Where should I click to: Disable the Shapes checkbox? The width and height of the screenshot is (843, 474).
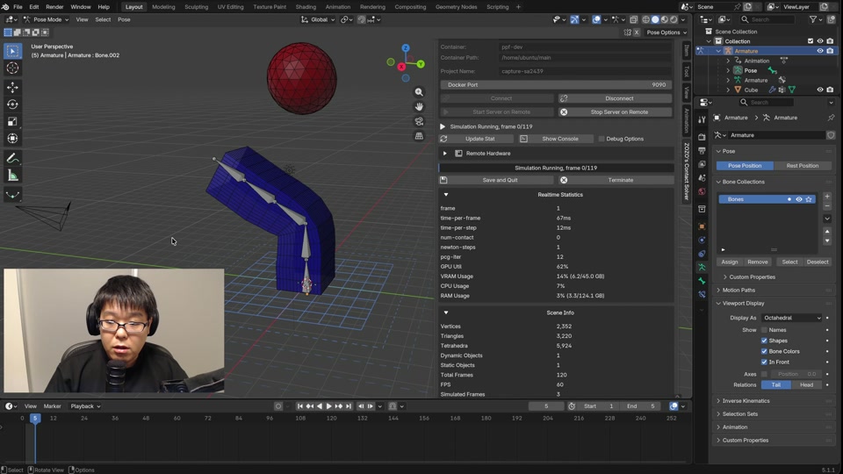pos(764,341)
